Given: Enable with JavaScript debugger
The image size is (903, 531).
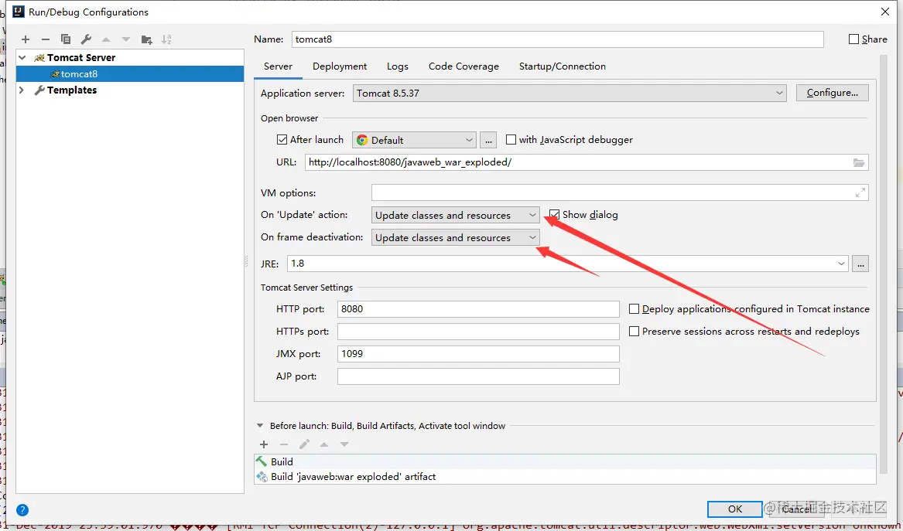Looking at the screenshot, I should pos(511,140).
